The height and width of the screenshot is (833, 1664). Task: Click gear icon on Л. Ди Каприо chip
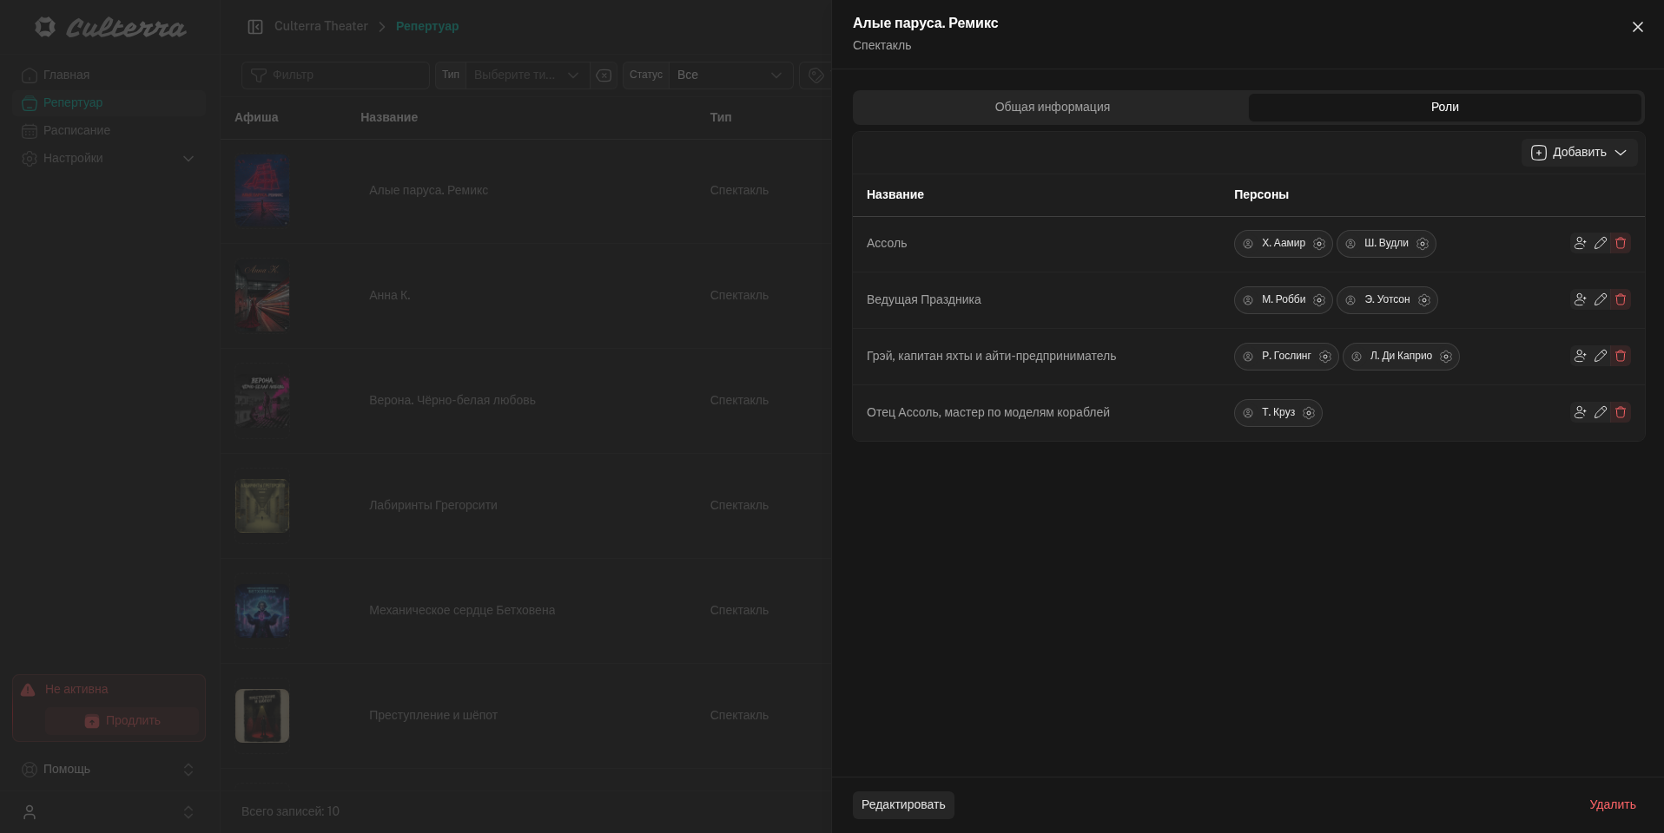tap(1446, 357)
